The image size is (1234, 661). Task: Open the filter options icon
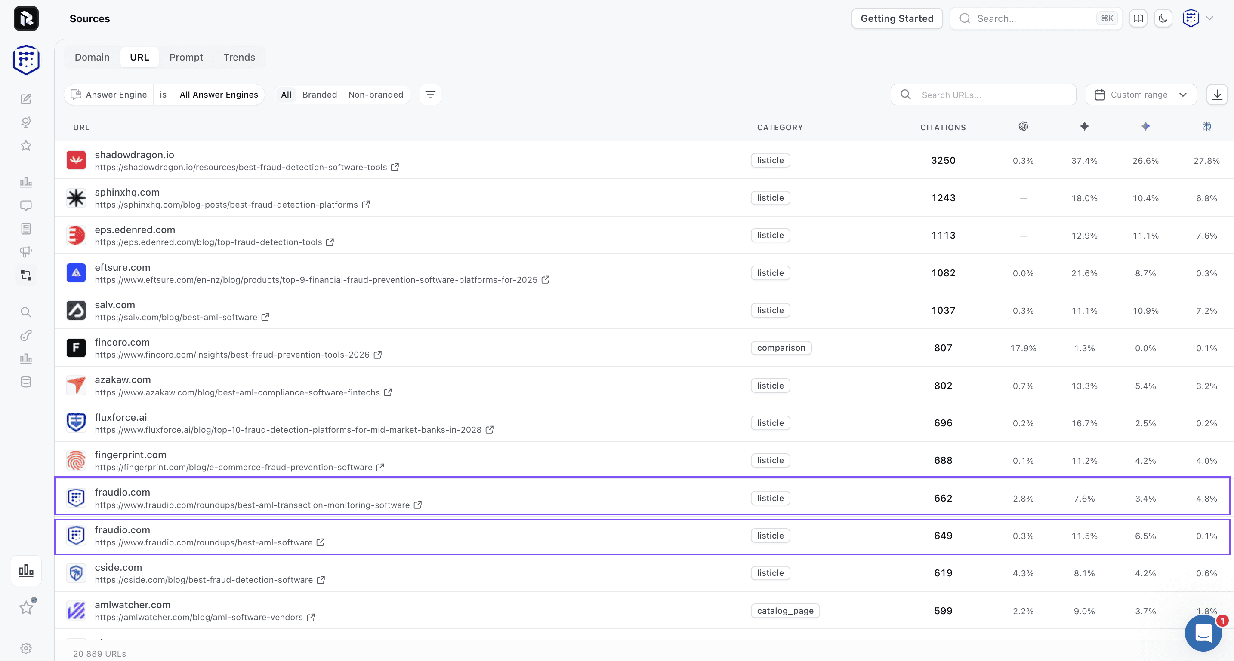click(x=430, y=95)
